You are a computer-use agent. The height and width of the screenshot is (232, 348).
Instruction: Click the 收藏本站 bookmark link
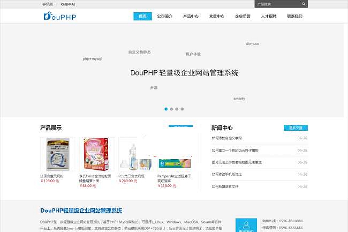click(68, 4)
